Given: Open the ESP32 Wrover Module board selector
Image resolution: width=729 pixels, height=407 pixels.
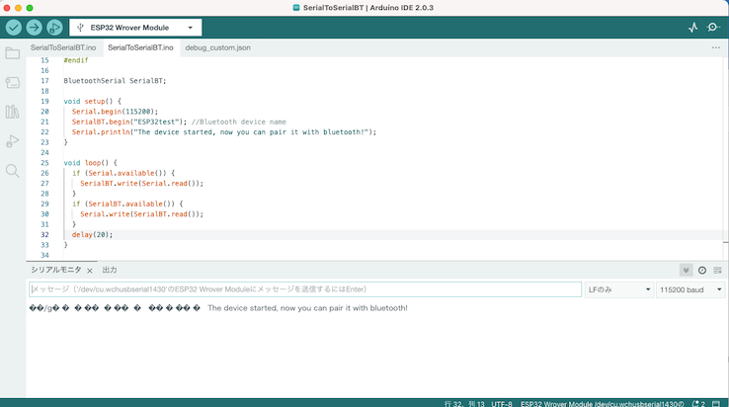Looking at the screenshot, I should pos(135,28).
